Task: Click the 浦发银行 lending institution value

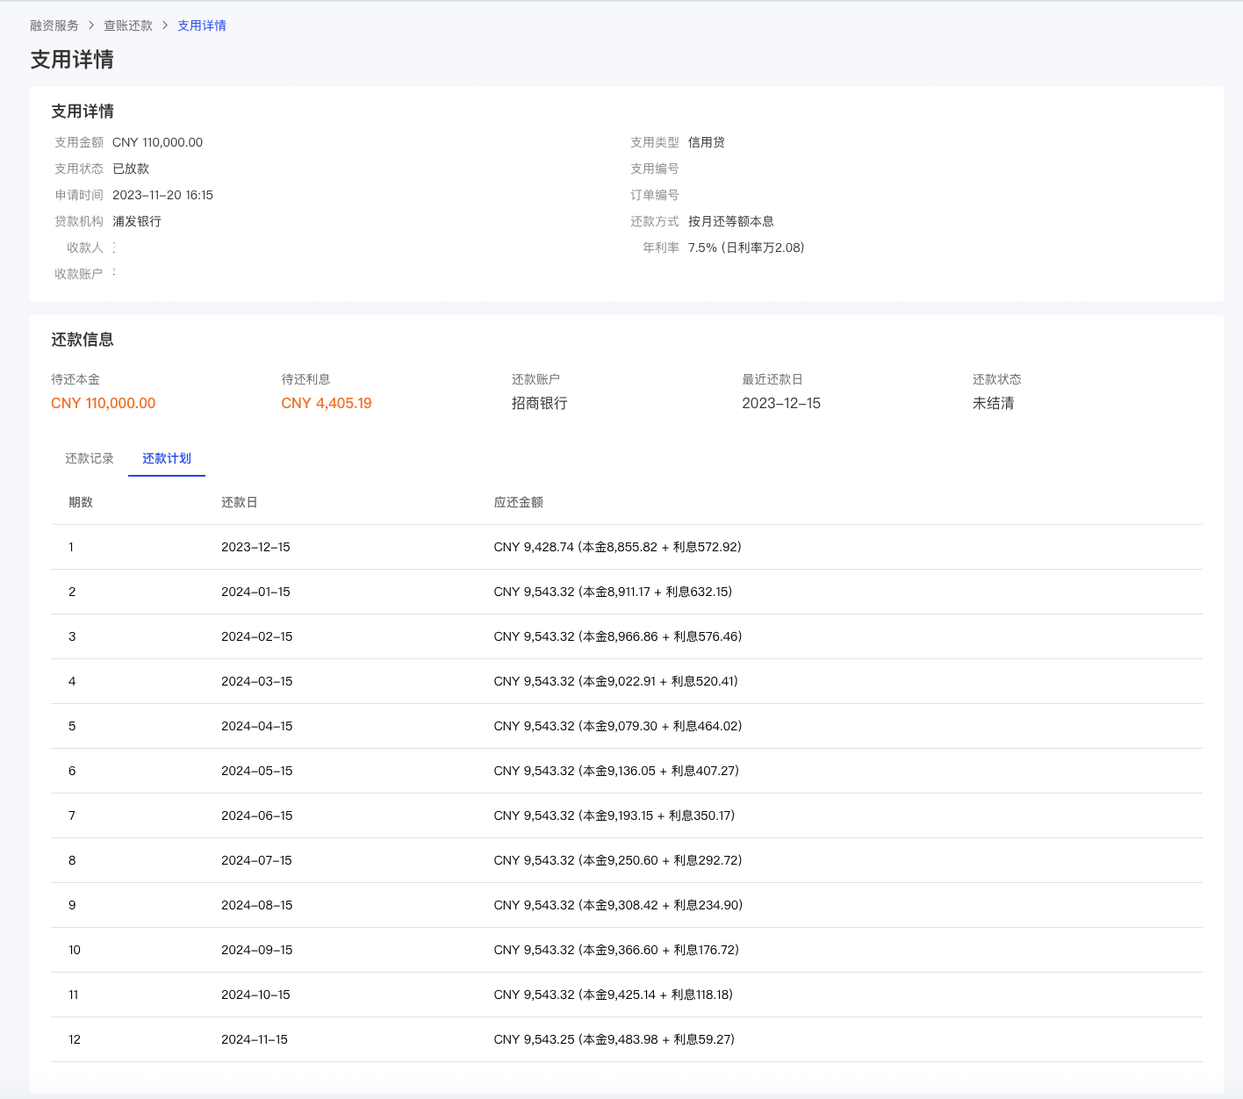Action: click(137, 221)
